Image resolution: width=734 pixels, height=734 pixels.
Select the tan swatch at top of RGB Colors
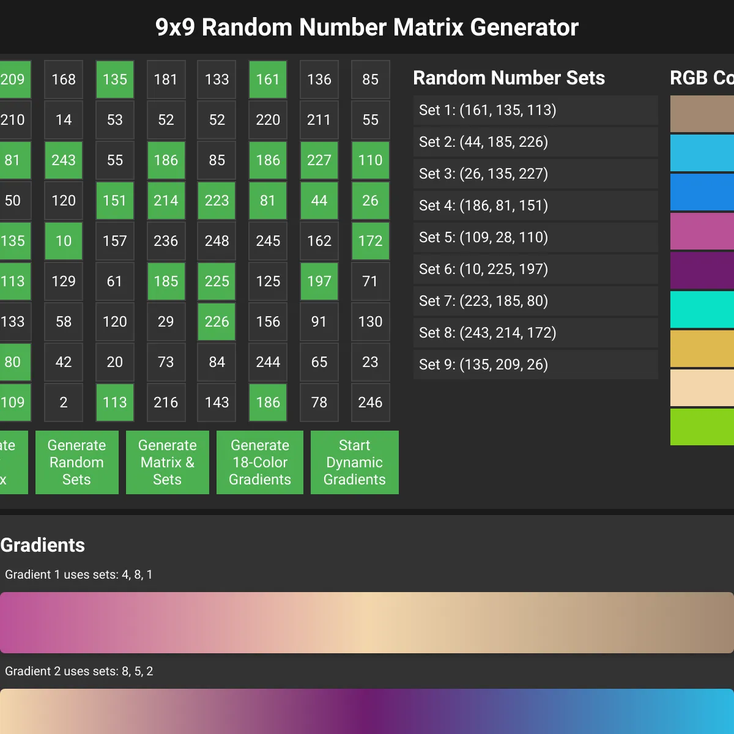point(702,113)
